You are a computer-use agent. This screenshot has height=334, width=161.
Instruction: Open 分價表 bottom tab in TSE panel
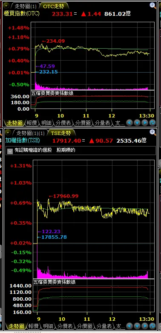click(x=65, y=326)
